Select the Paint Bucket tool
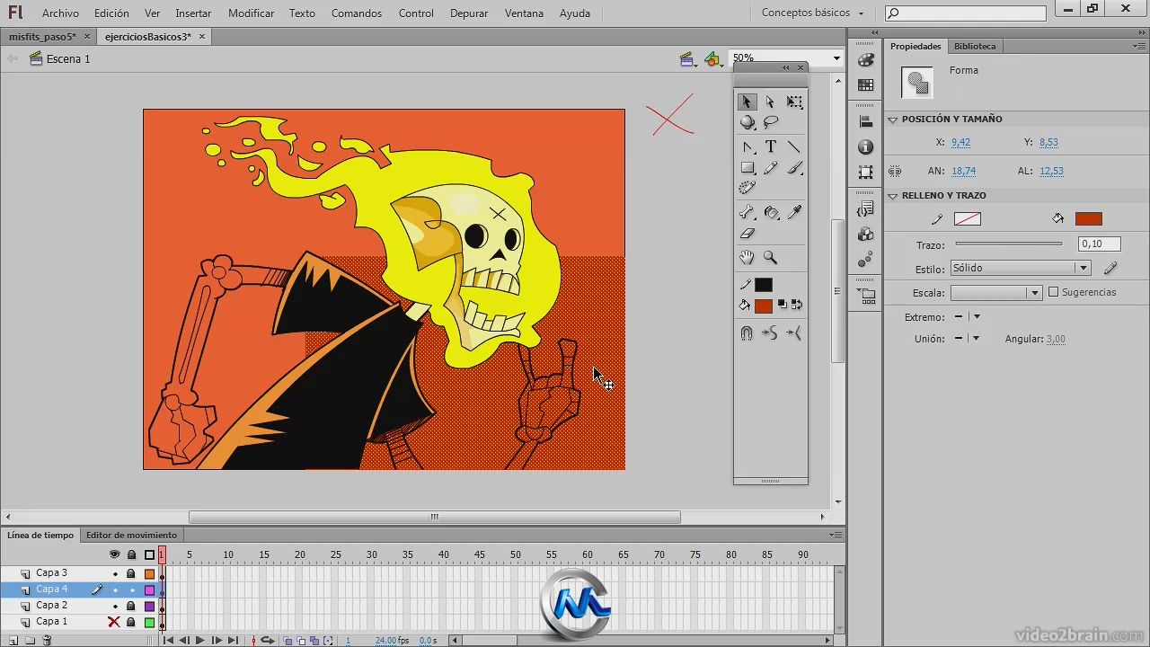Viewport: 1150px width, 647px height. pyautogui.click(x=770, y=213)
